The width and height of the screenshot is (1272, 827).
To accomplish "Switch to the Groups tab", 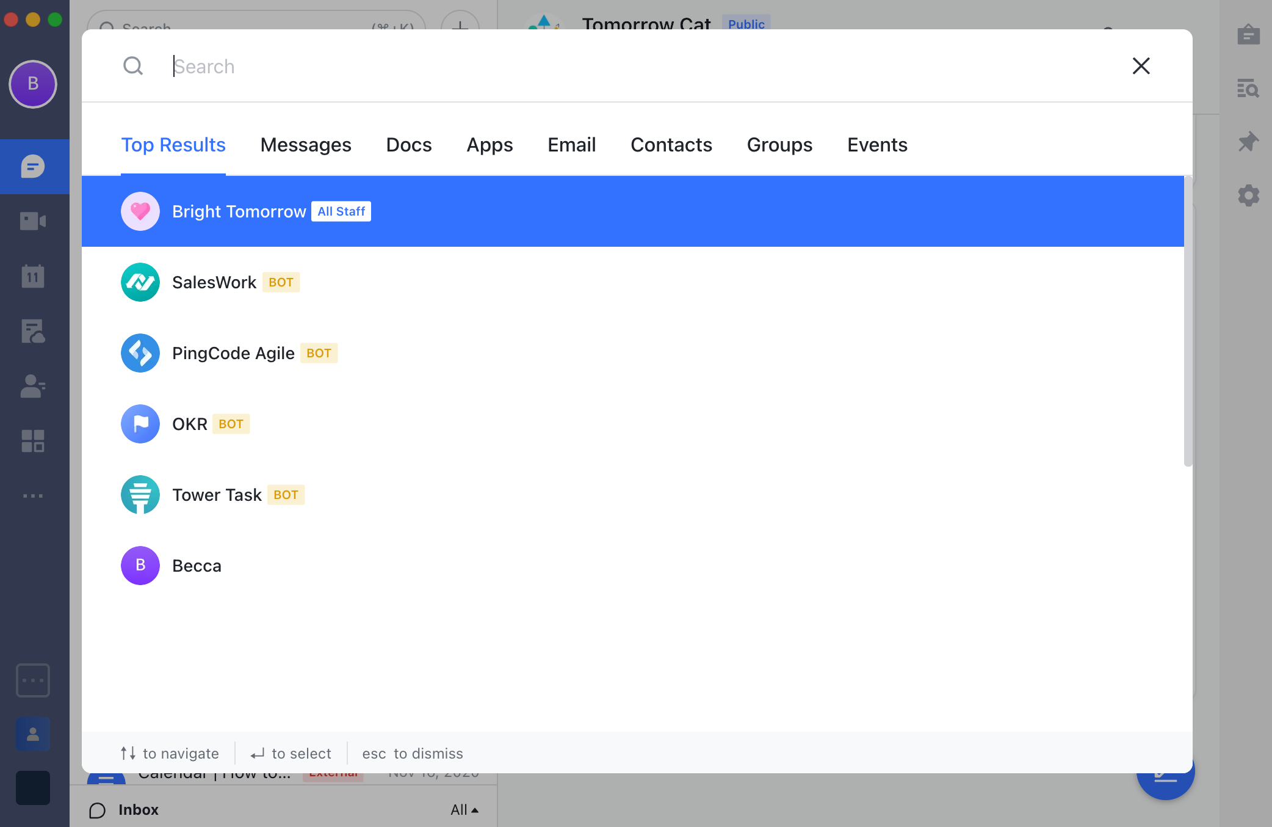I will [779, 145].
